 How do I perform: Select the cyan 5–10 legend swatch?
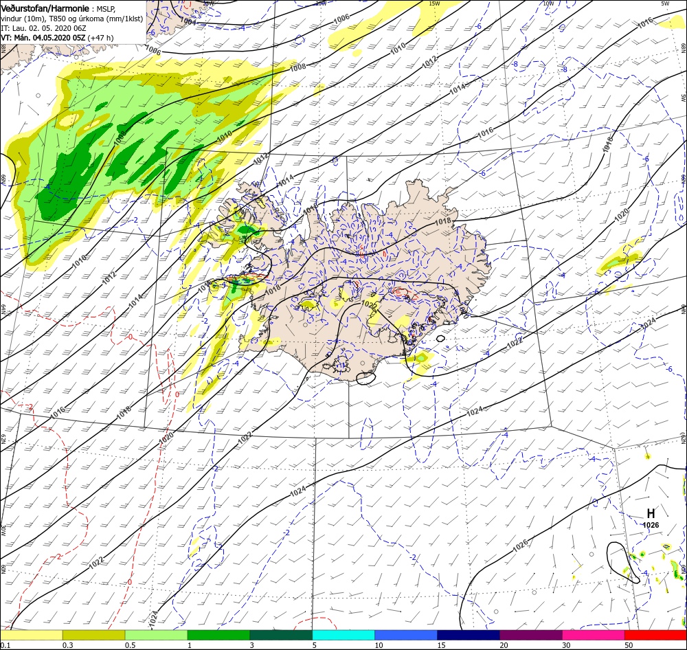pyautogui.click(x=343, y=635)
